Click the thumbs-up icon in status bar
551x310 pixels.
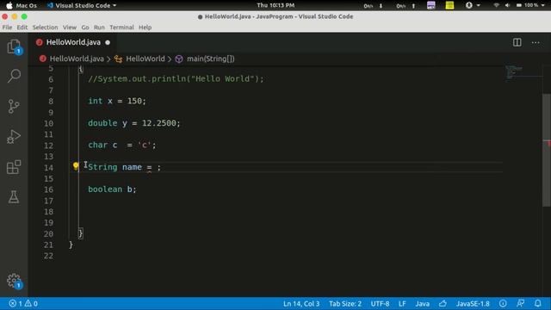click(443, 303)
